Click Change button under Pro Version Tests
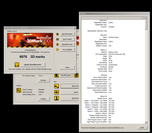 point(44,80)
